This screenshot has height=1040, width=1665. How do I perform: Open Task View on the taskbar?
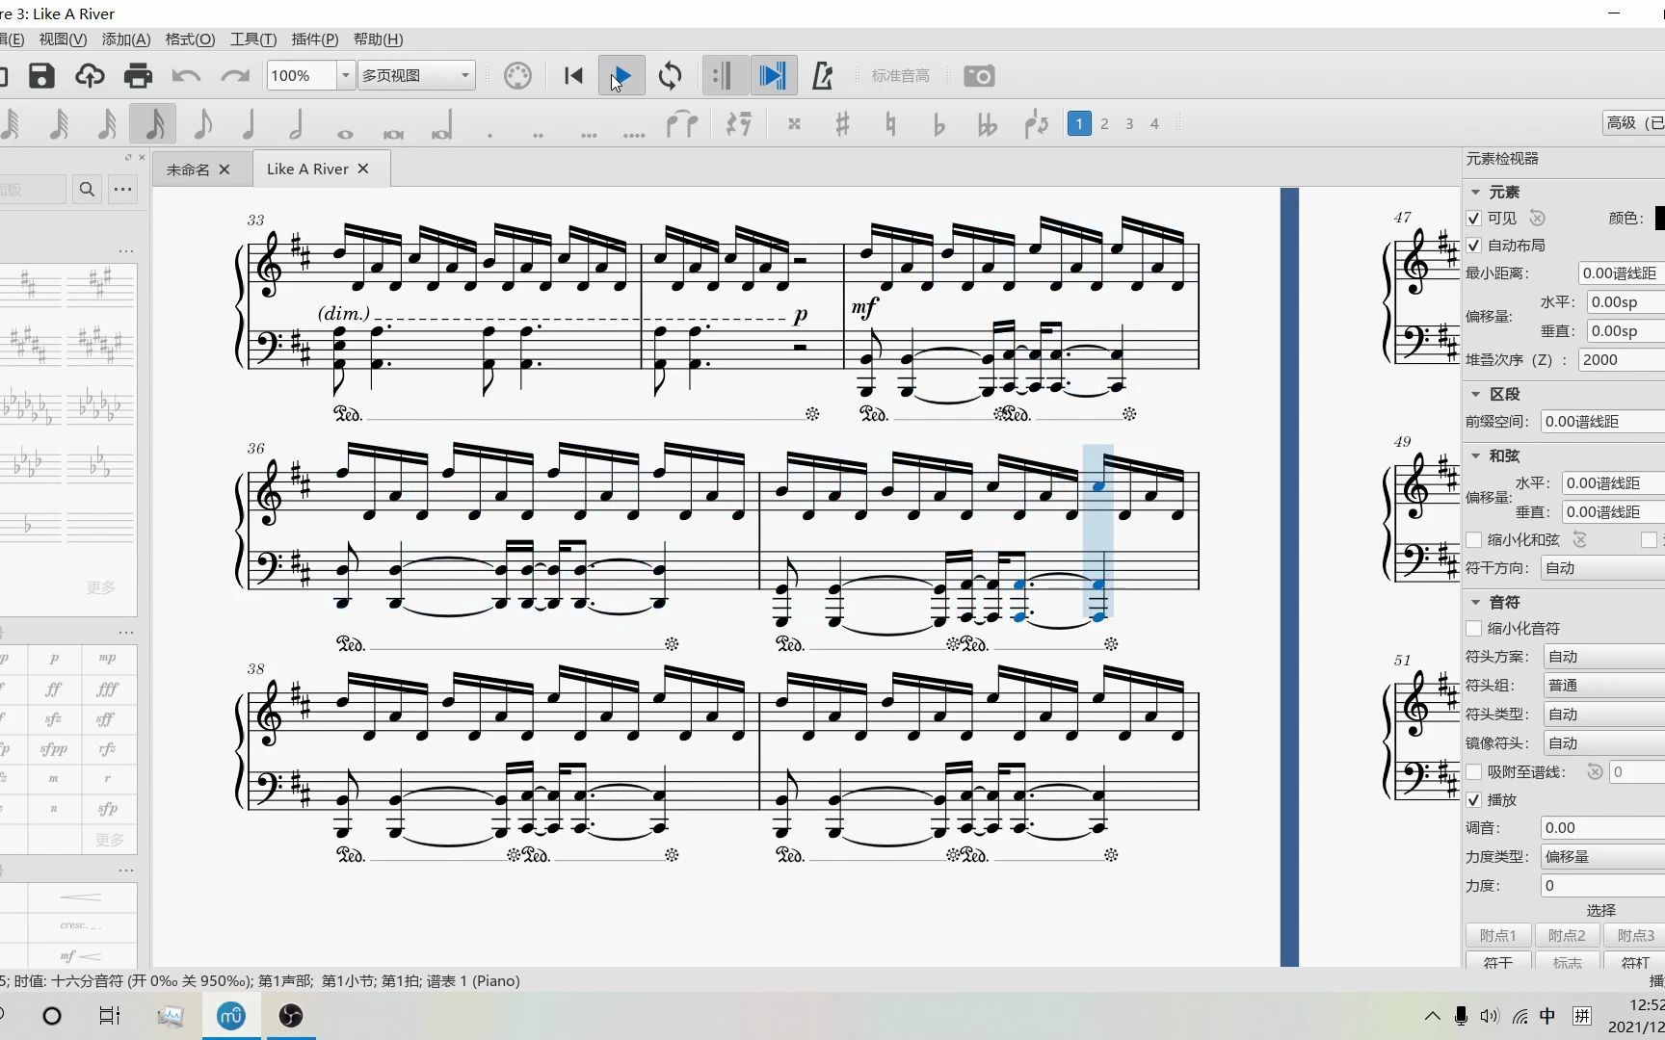[110, 1016]
